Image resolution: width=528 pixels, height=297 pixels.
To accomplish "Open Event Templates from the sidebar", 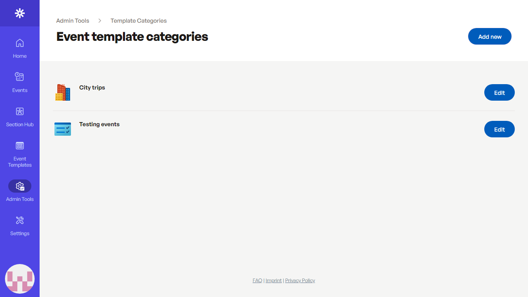I will (20, 146).
